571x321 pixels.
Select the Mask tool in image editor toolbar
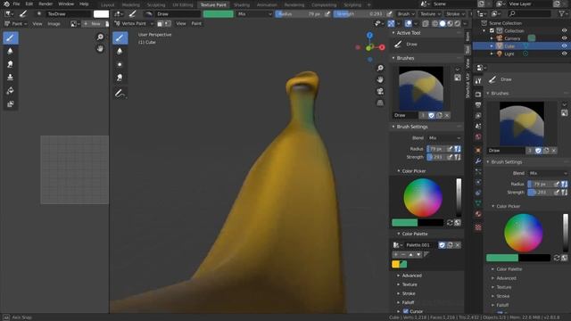[x=11, y=104]
